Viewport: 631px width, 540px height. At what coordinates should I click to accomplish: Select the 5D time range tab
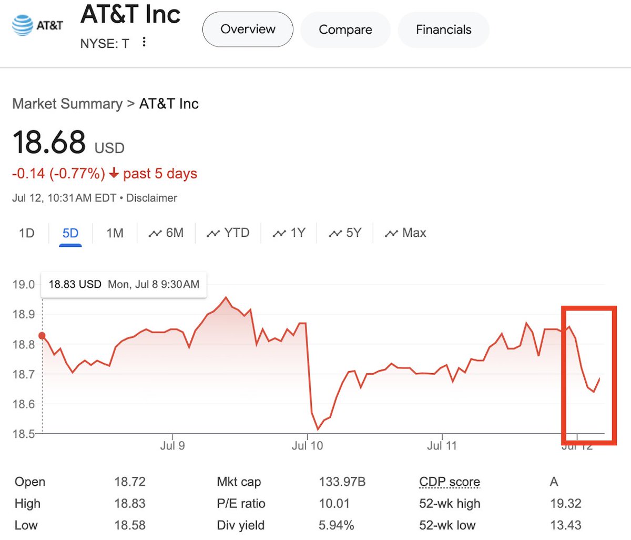coord(70,233)
